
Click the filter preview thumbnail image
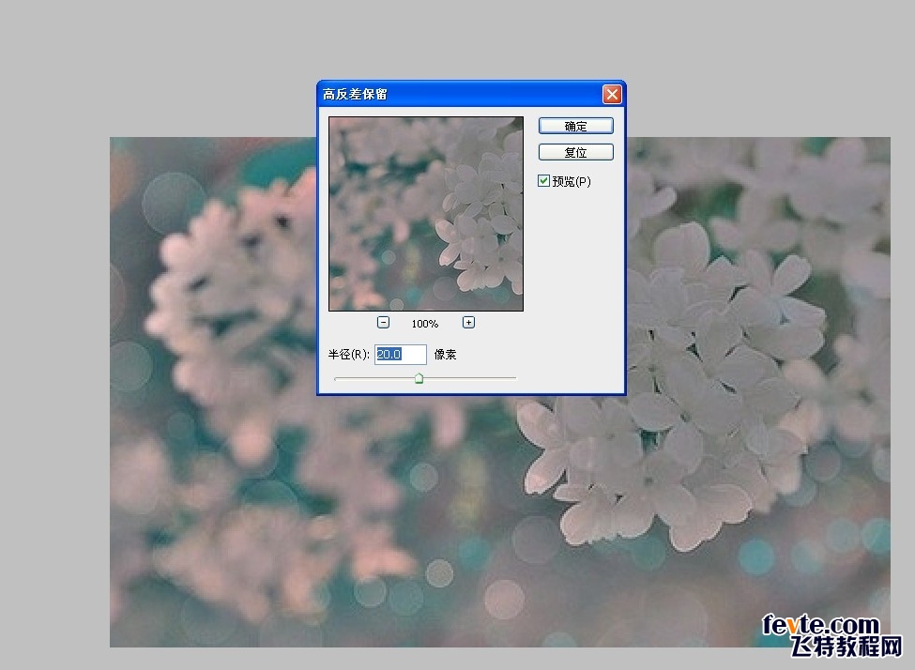tap(425, 214)
